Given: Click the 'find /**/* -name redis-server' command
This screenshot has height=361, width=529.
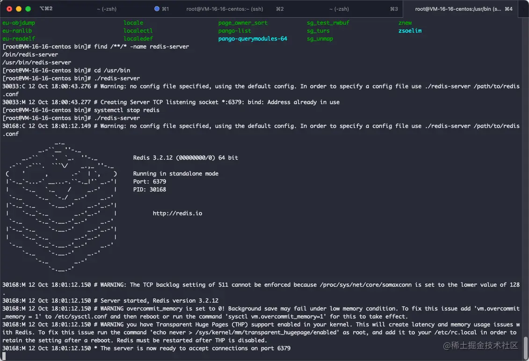Looking at the screenshot, I should tap(141, 47).
